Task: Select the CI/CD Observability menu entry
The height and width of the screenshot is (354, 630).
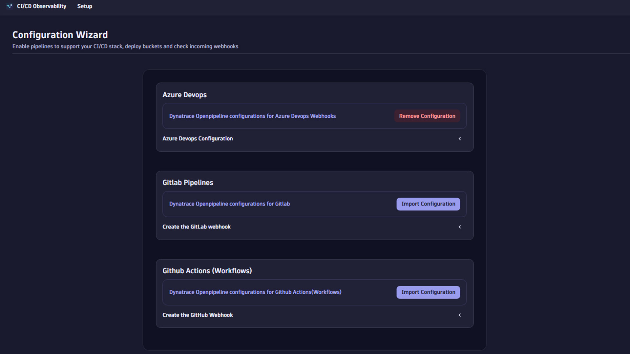Action: pyautogui.click(x=41, y=6)
